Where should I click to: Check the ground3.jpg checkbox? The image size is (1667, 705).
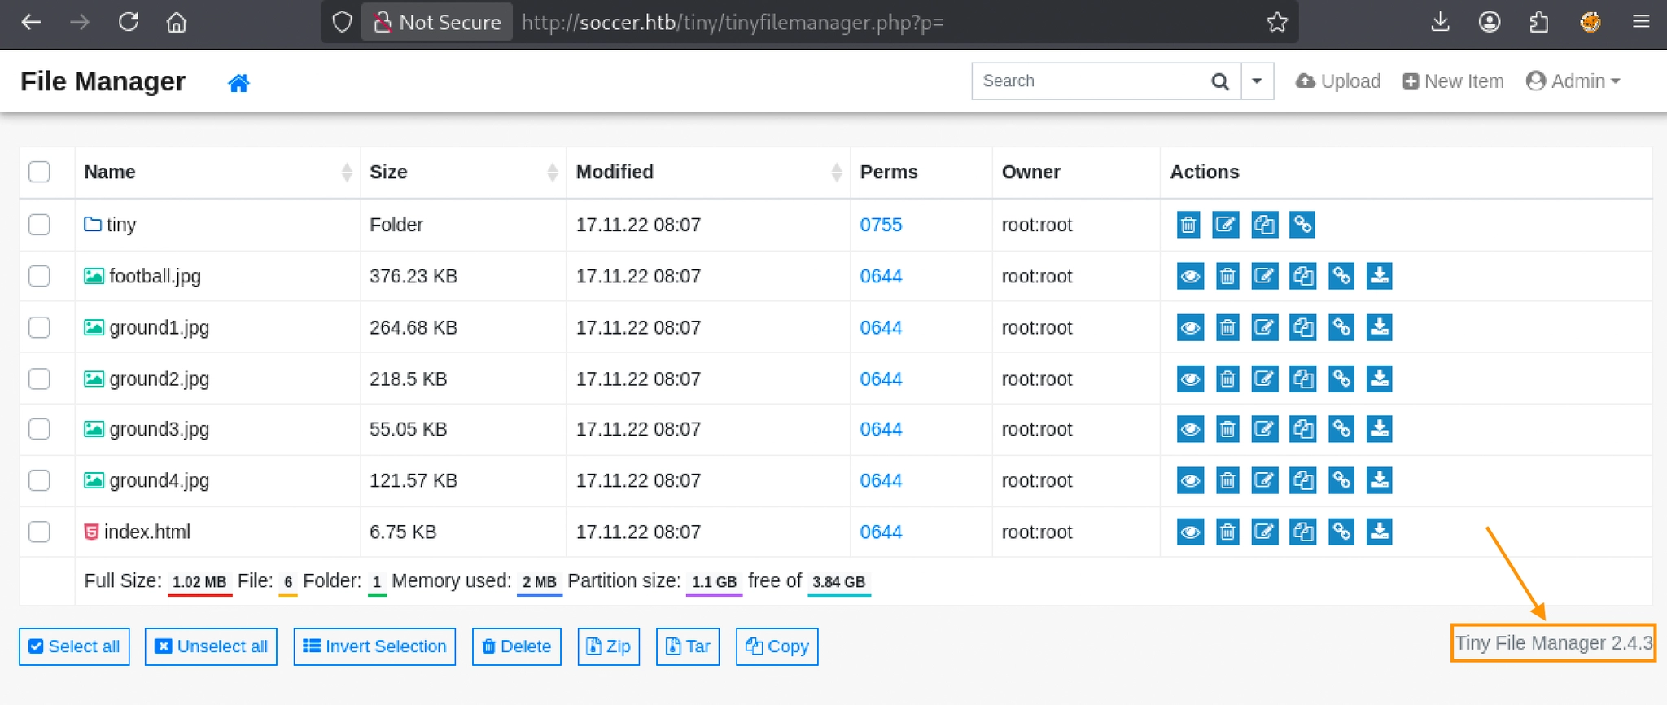tap(39, 429)
